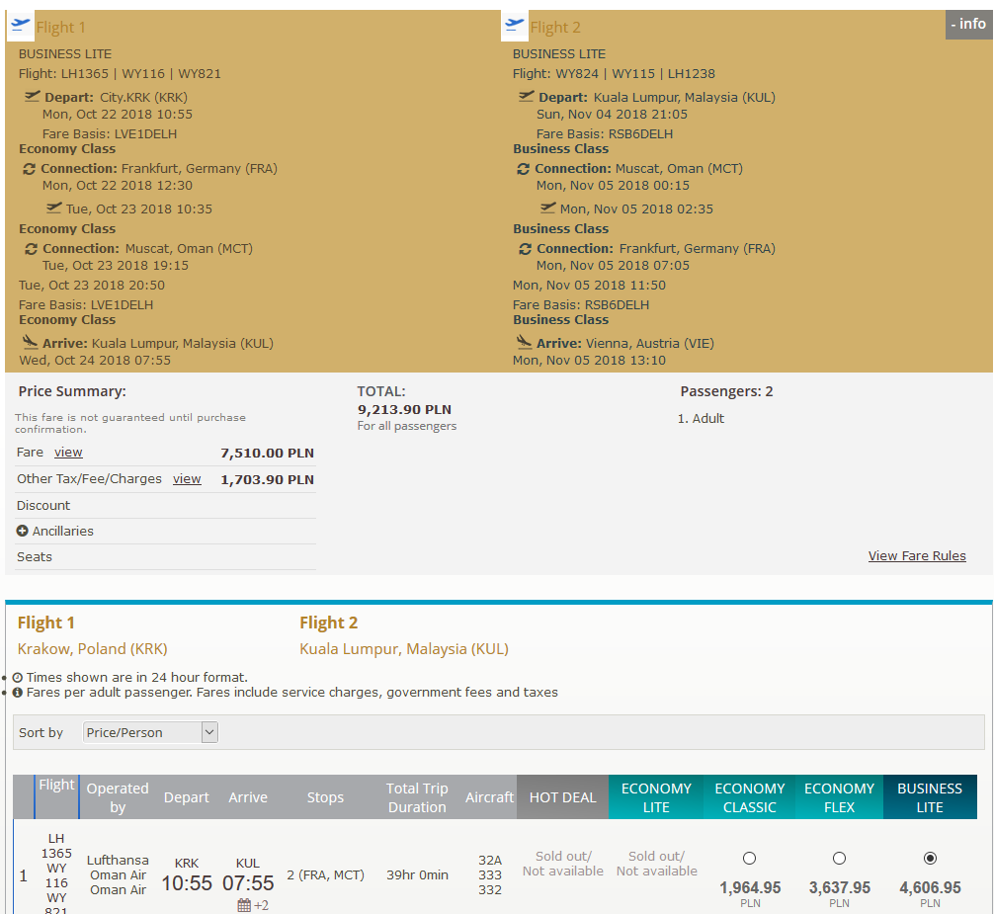The image size is (994, 914).
Task: Click Flight: WY824 | WY115 | LH1238 text
Action: [614, 73]
